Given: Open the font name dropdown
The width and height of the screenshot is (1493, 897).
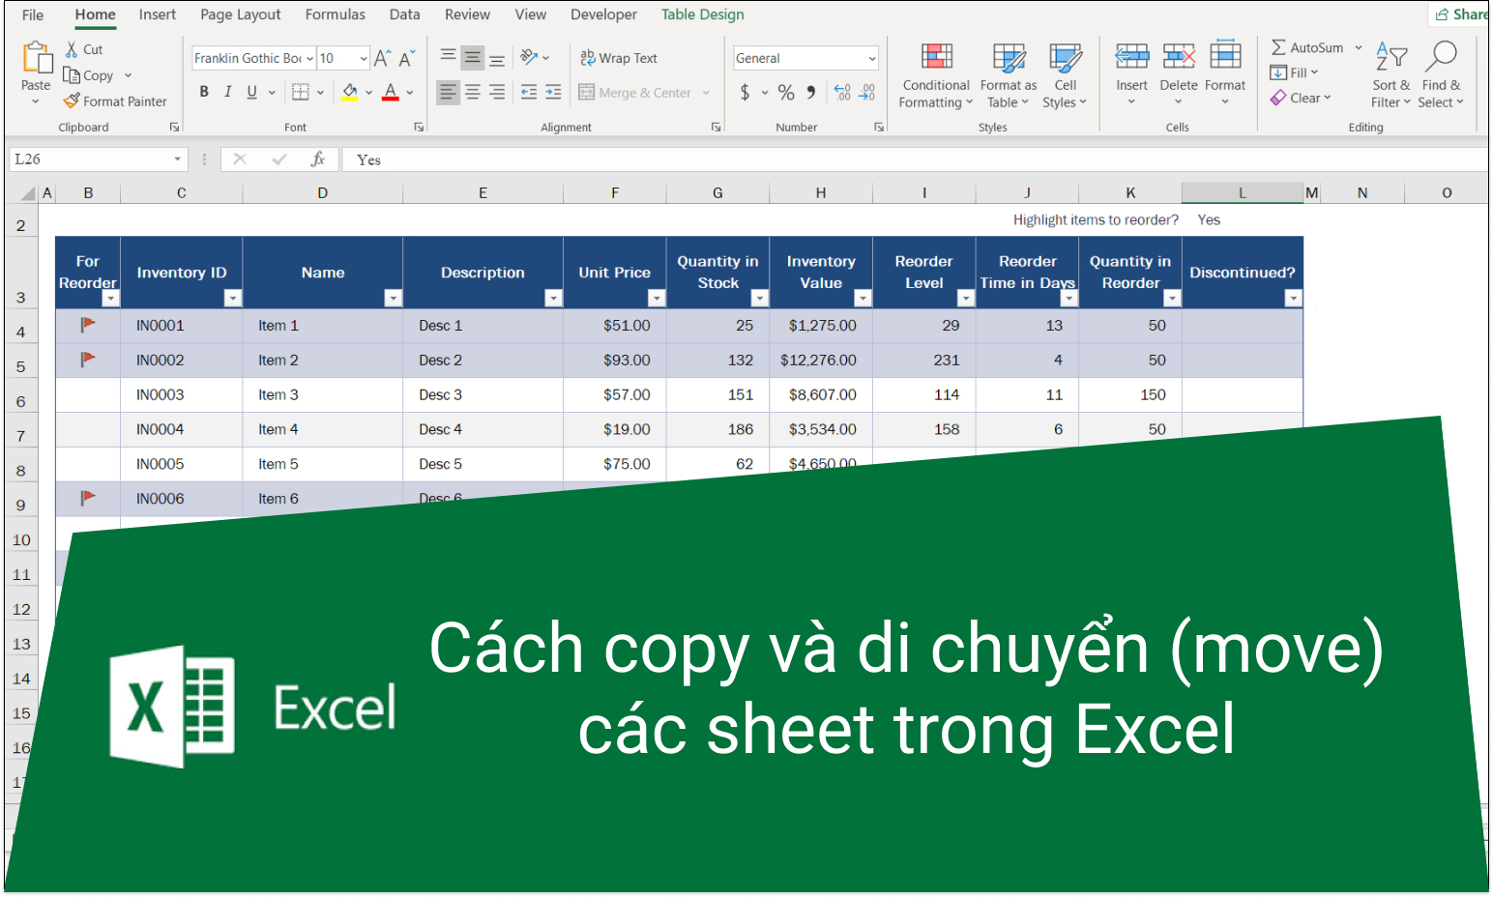Looking at the screenshot, I should click(309, 59).
